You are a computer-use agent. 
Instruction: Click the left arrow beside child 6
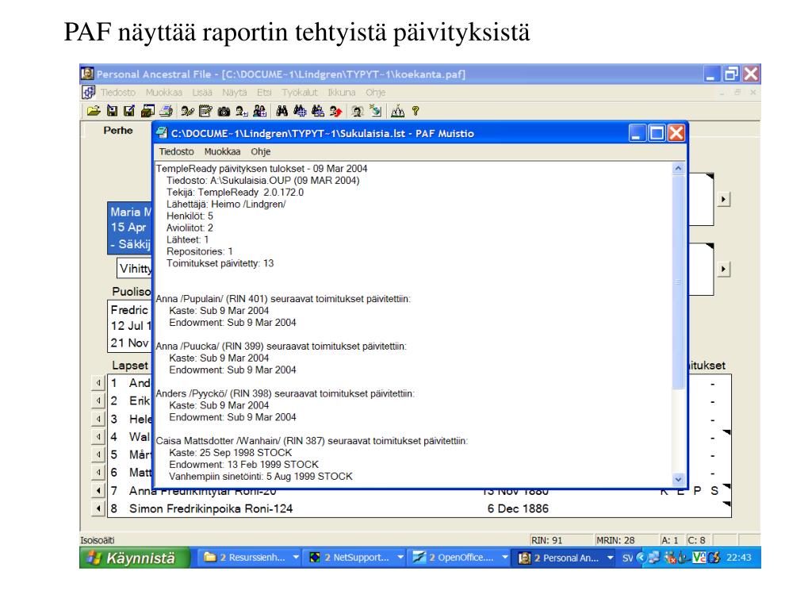[98, 473]
